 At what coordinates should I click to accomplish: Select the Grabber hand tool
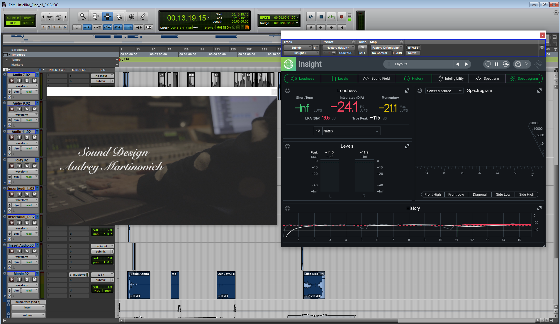point(119,17)
